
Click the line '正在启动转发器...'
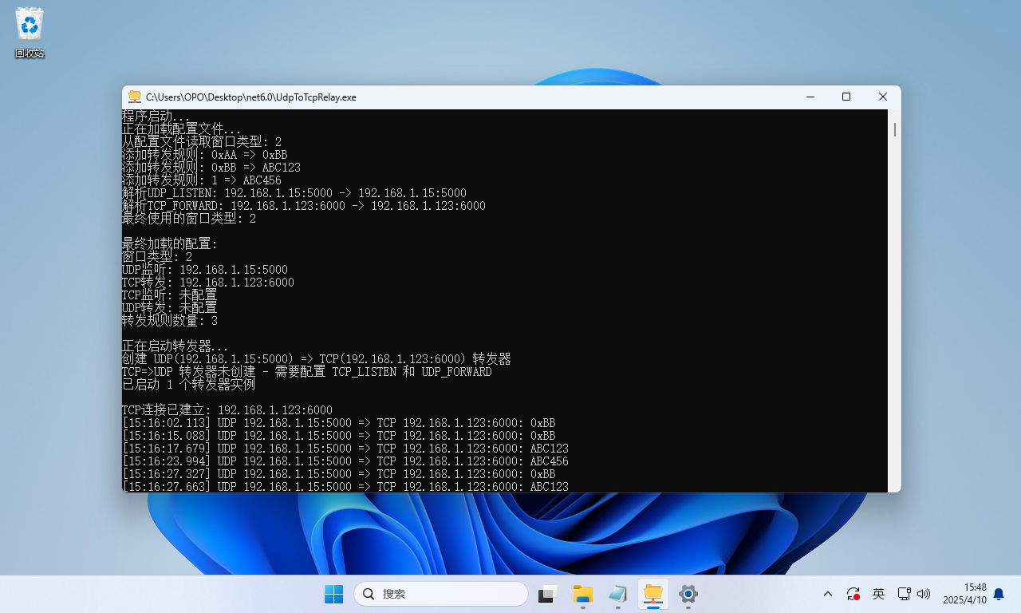(175, 346)
